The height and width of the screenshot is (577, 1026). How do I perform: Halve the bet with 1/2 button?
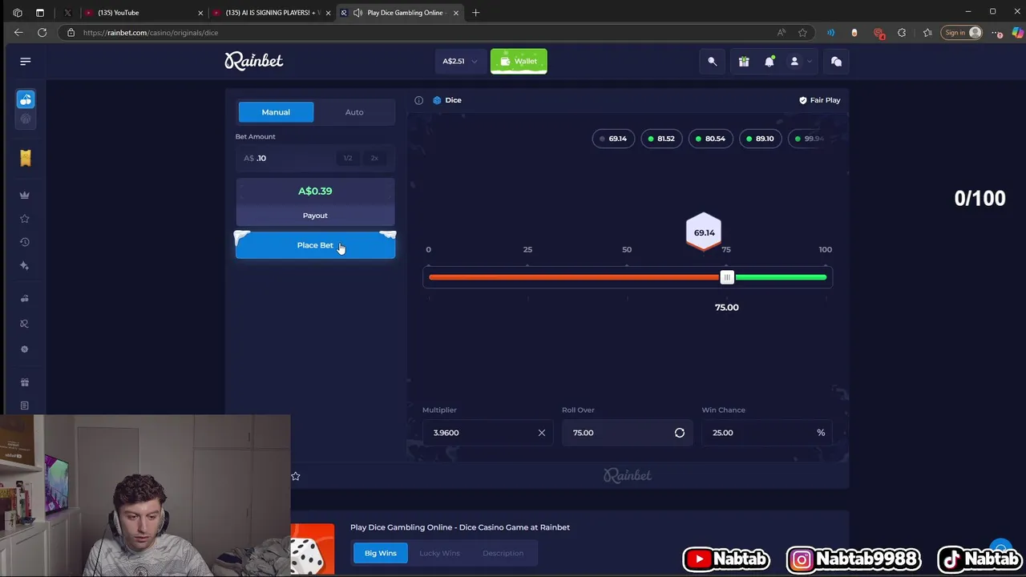pyautogui.click(x=348, y=158)
